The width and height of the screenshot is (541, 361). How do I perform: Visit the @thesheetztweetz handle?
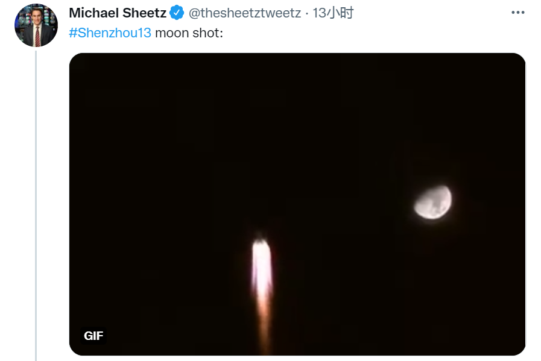pyautogui.click(x=244, y=13)
